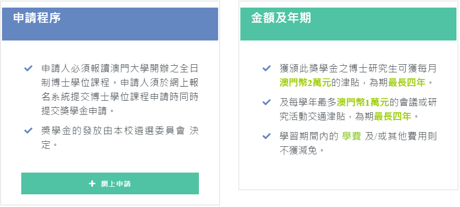Select the 金額及年期 header title

click(281, 18)
